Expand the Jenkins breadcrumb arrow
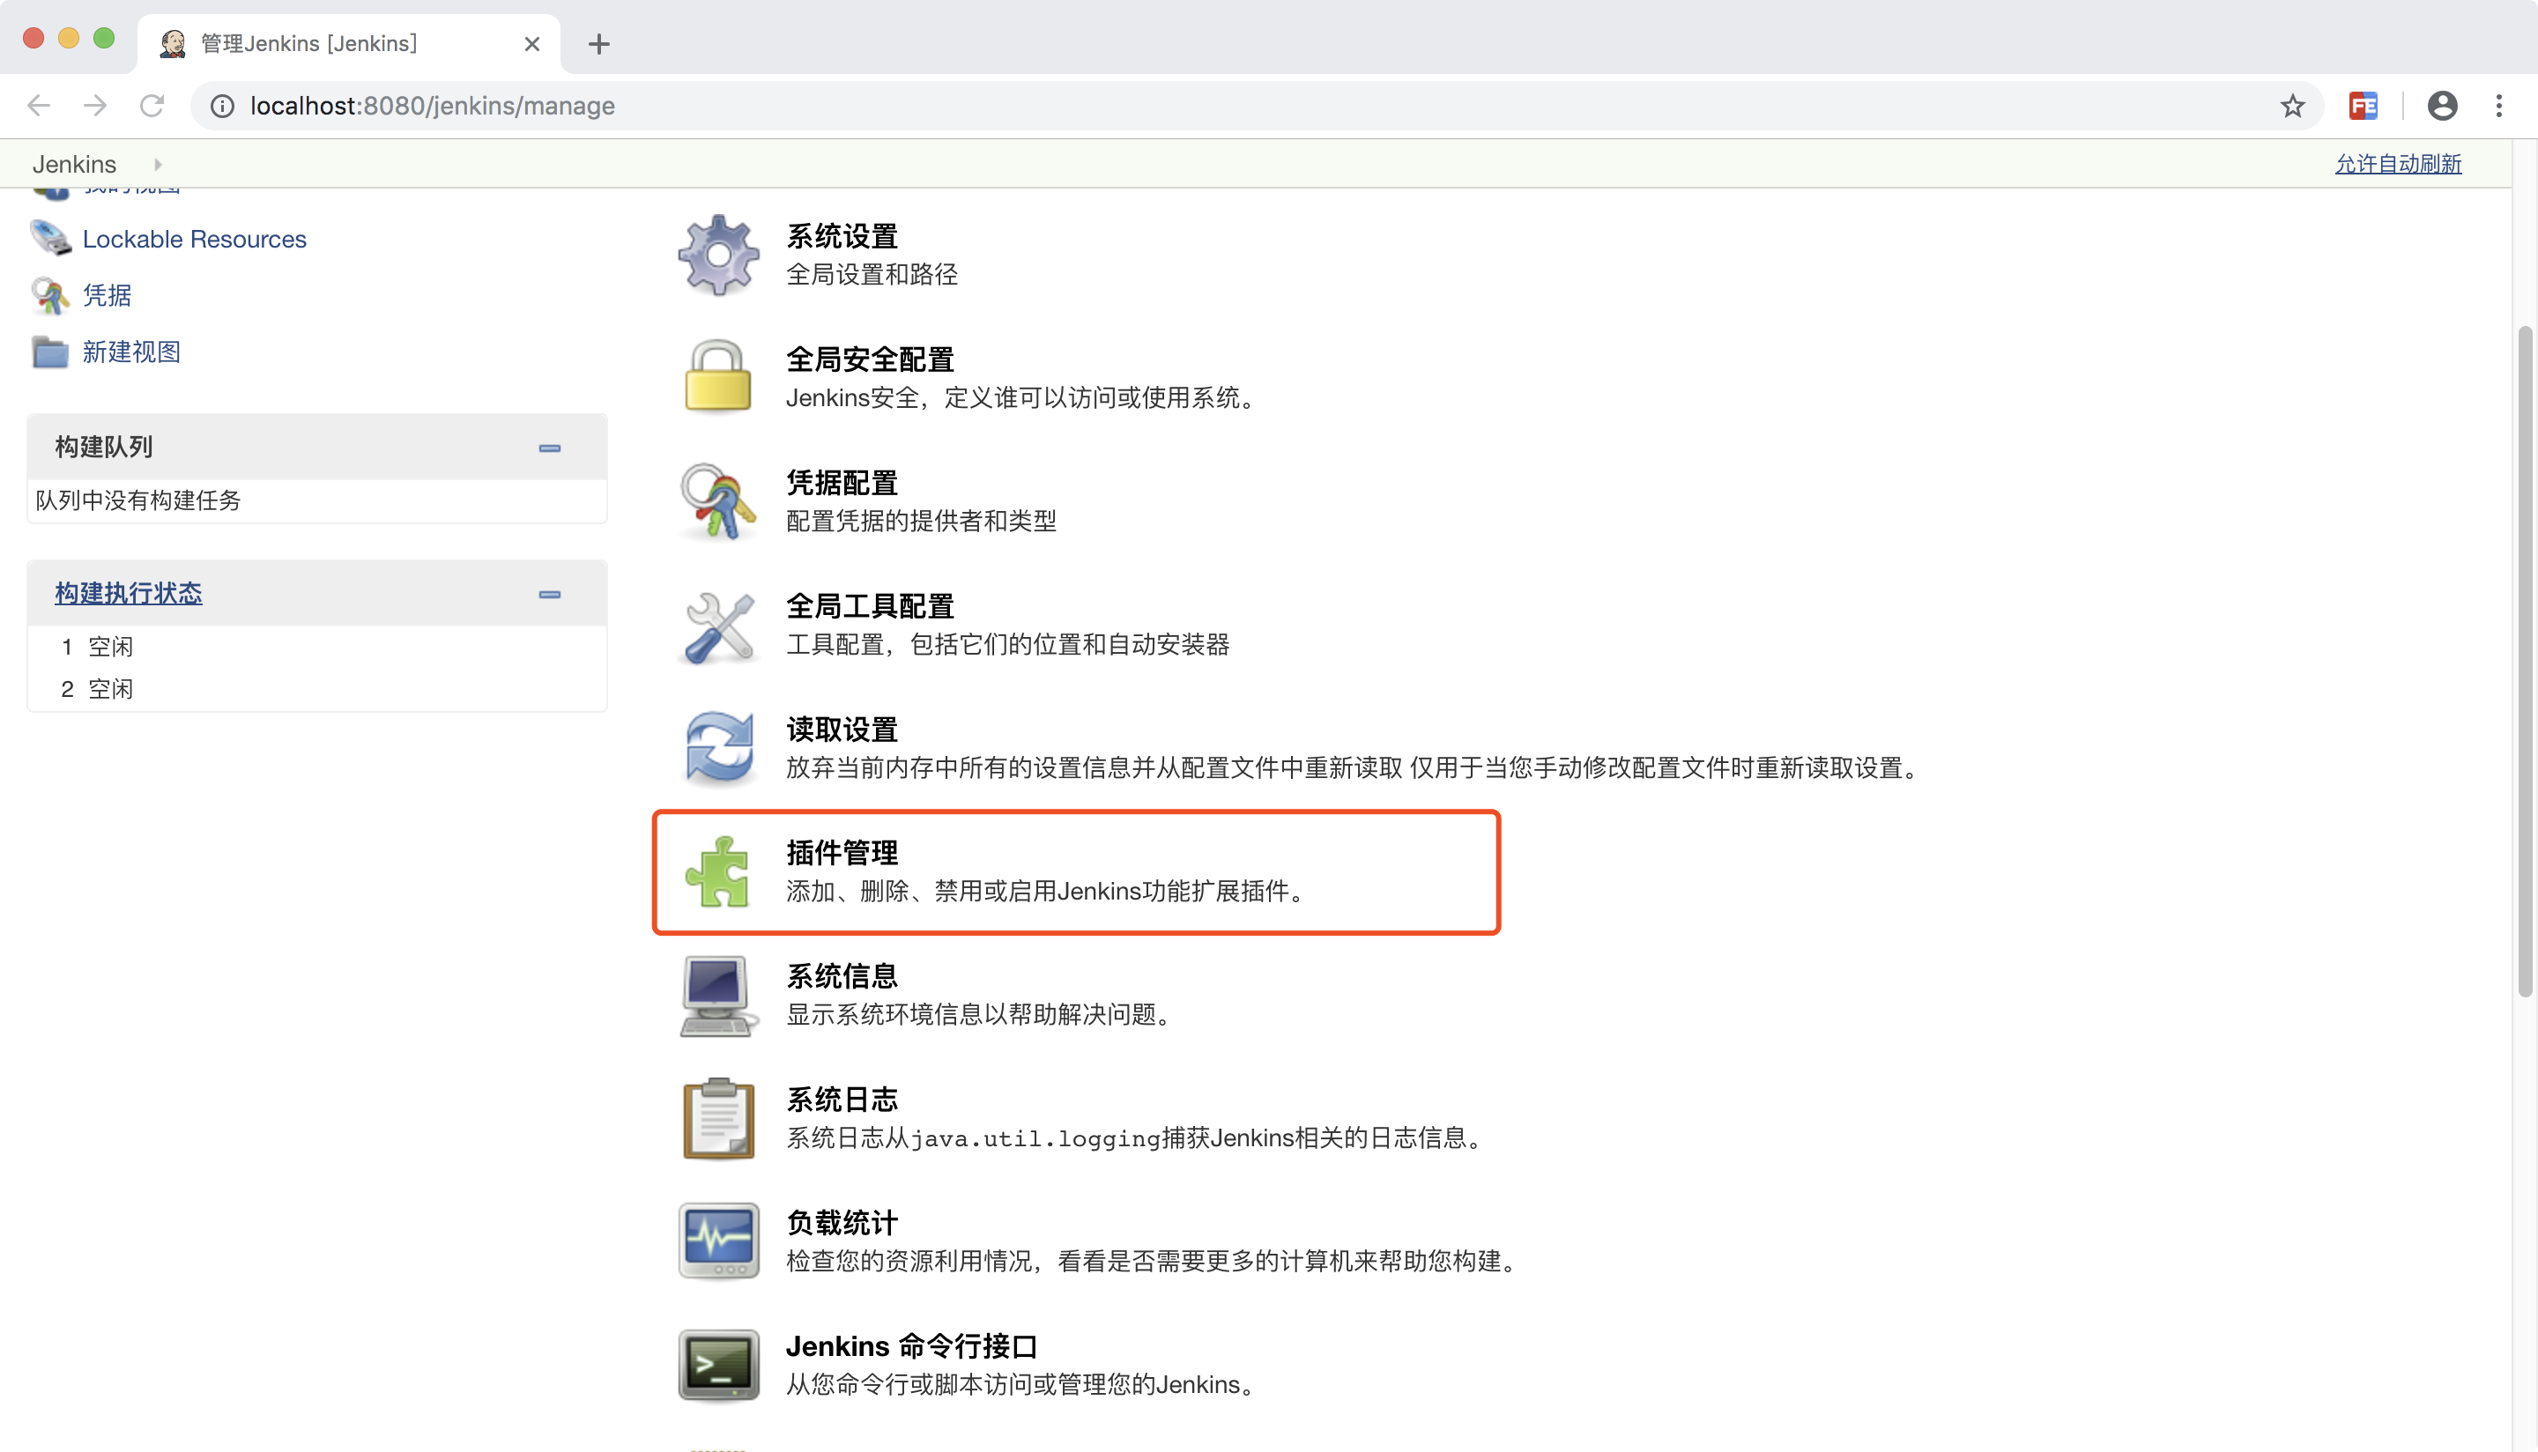This screenshot has height=1452, width=2538. click(x=158, y=165)
